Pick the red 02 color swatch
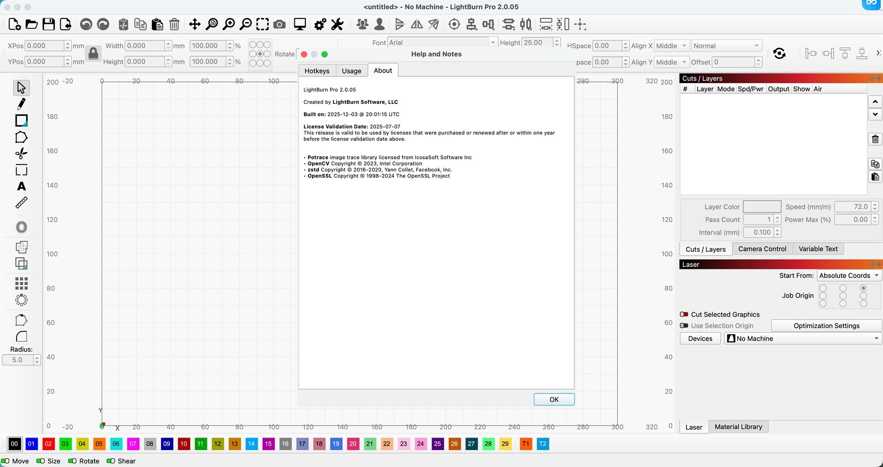Image resolution: width=883 pixels, height=467 pixels. pos(48,444)
